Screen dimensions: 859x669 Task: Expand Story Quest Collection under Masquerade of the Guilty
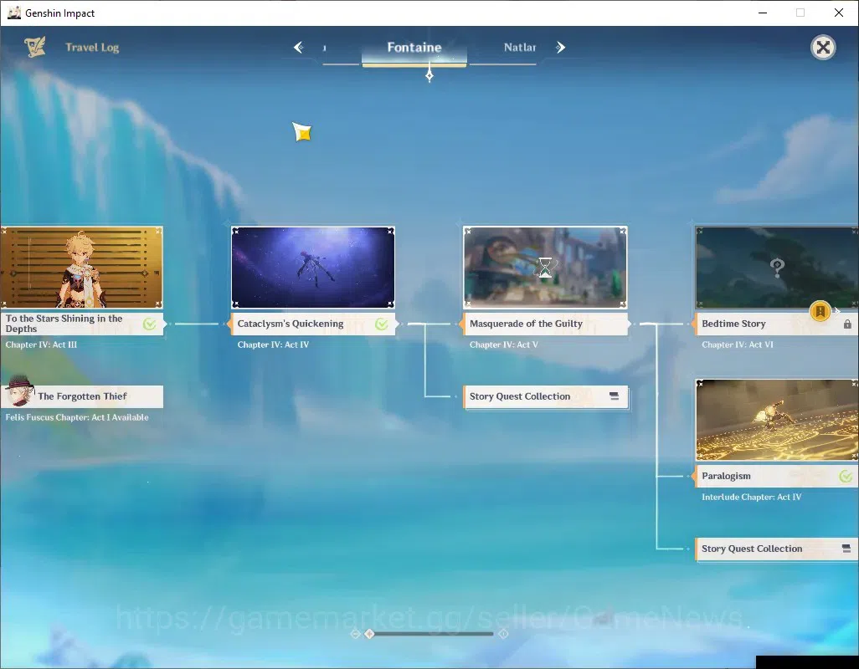point(545,396)
